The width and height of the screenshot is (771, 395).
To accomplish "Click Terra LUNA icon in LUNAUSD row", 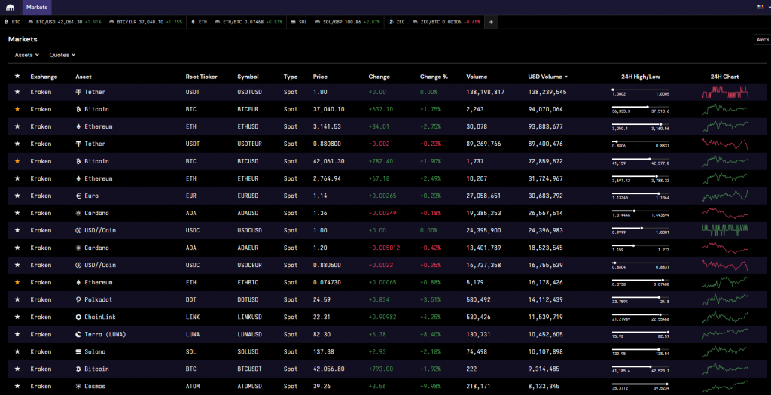I will point(78,335).
